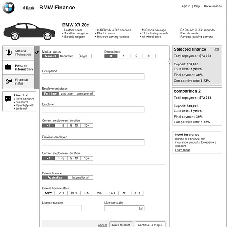Click the BMW X3 car image
This screenshot has width=227, height=227.
[27, 32]
